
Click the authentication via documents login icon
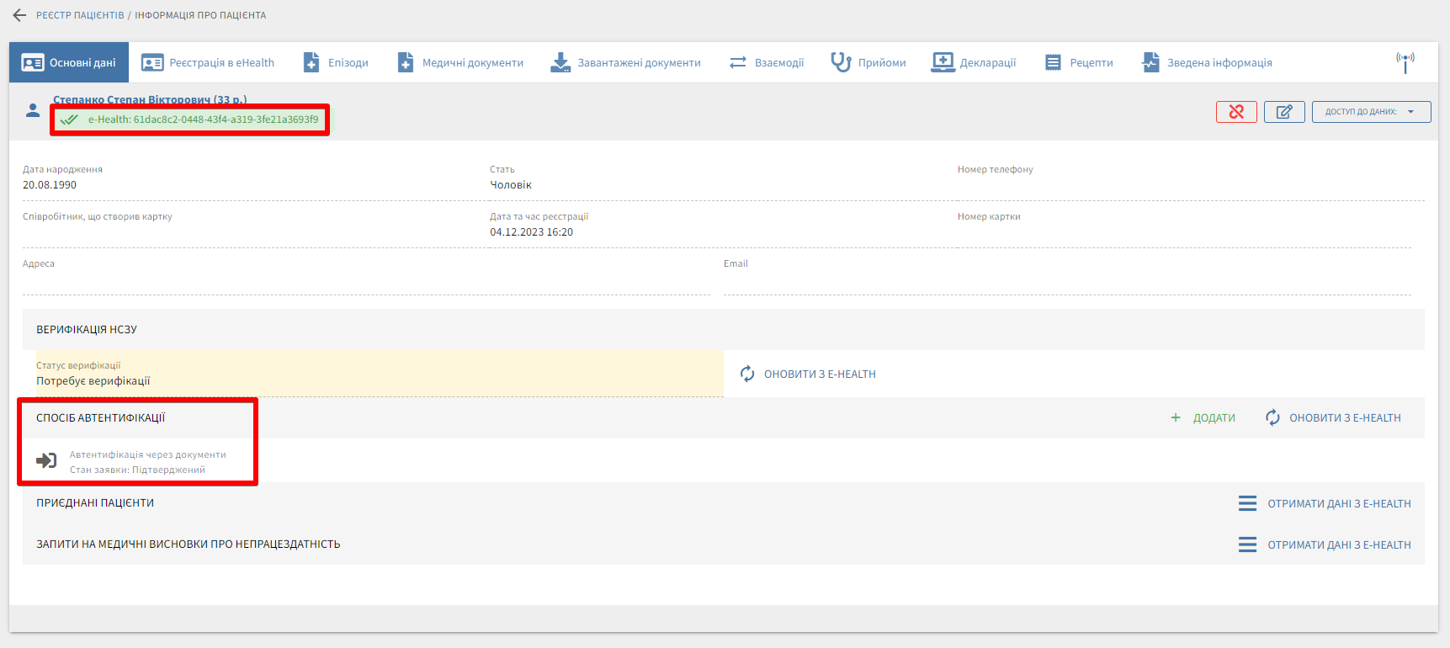(46, 461)
